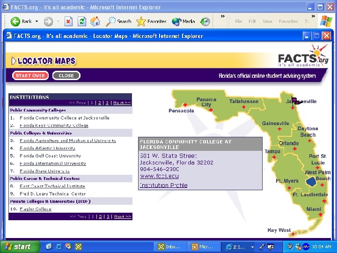Select Flagler College
The width and height of the screenshot is (337, 253).
point(36,209)
